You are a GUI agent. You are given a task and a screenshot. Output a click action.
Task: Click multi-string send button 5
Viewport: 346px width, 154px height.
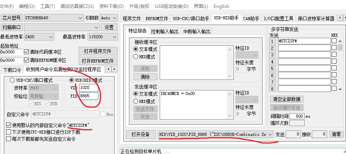tap(272, 68)
